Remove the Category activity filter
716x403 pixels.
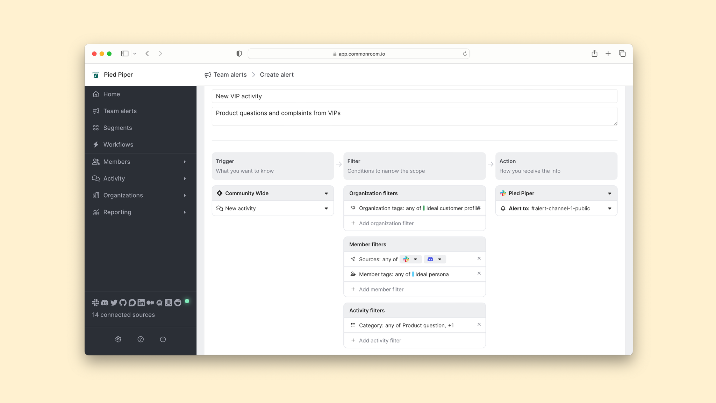[x=479, y=325]
